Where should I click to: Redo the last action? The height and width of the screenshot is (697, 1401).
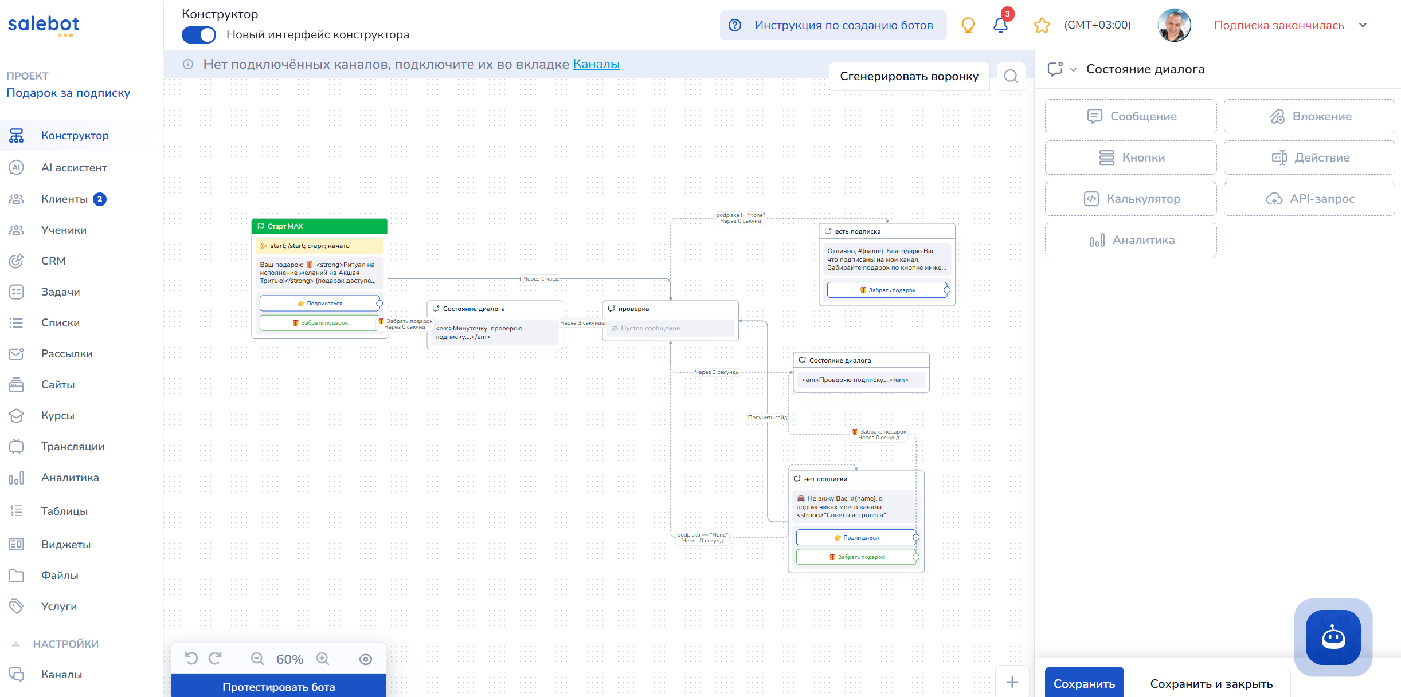(216, 659)
